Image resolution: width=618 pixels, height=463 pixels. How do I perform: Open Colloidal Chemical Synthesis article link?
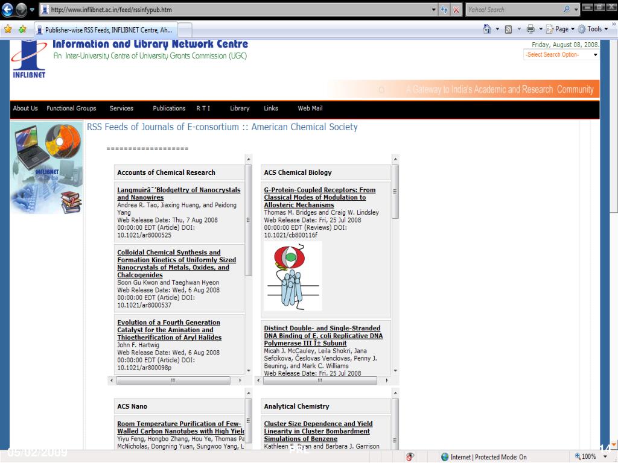[176, 263]
